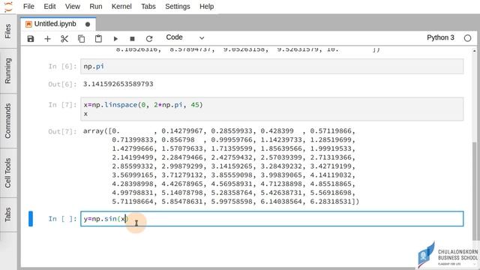Save the notebook with the floppy disk icon
This screenshot has height=270, width=480.
click(x=31, y=39)
